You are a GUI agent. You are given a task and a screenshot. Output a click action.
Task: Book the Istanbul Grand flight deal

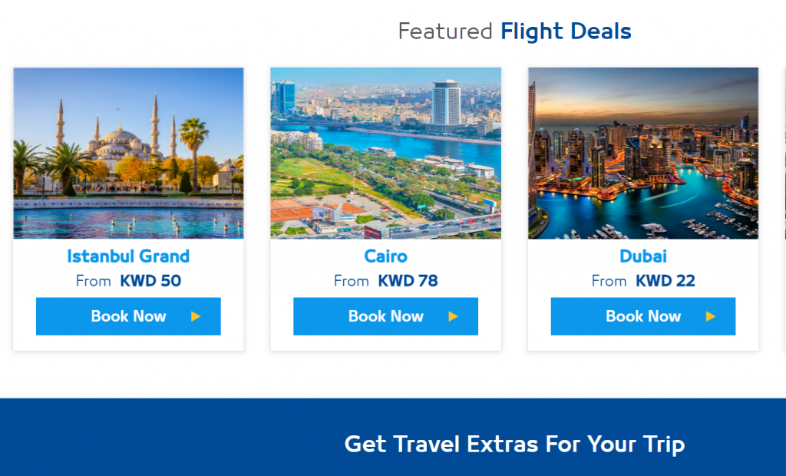pyautogui.click(x=128, y=316)
